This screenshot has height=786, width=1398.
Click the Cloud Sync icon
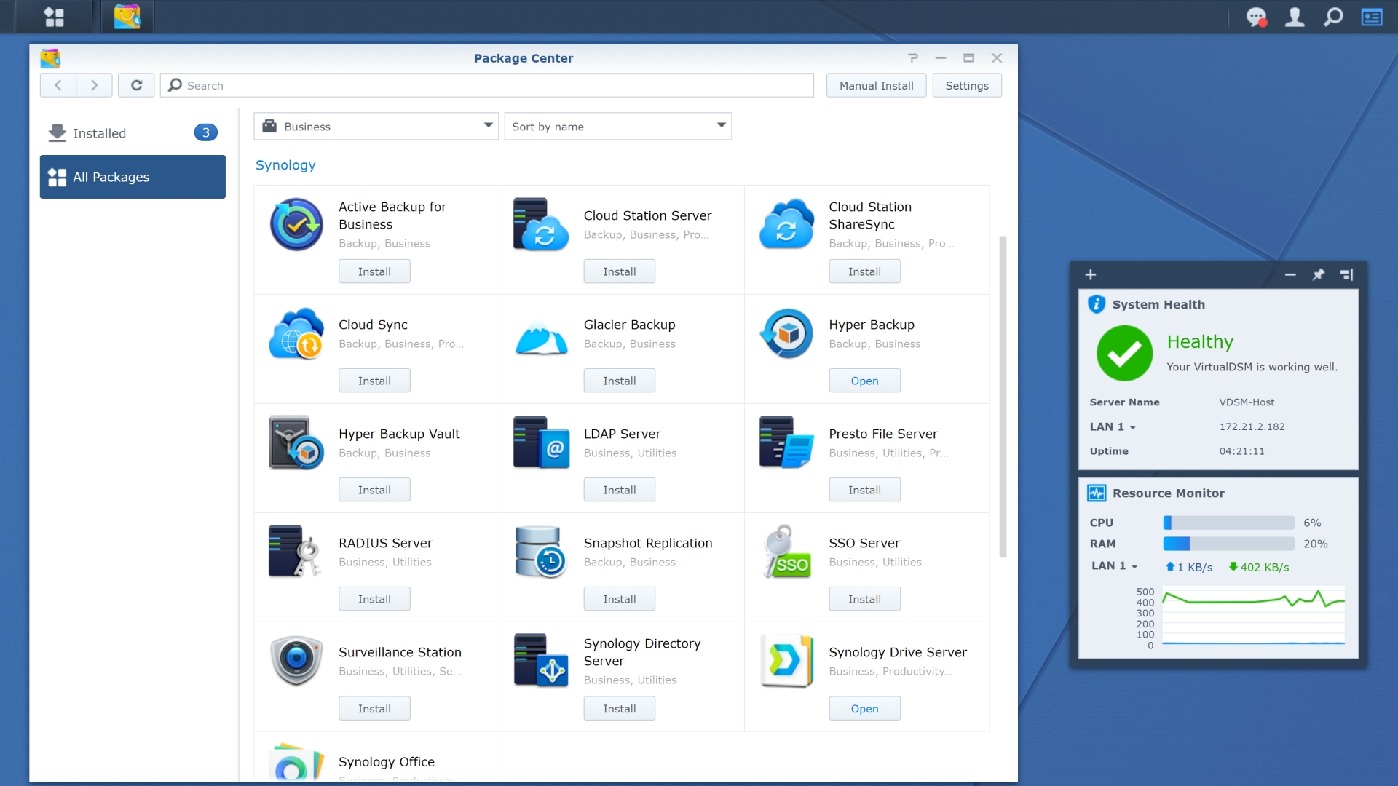(294, 333)
